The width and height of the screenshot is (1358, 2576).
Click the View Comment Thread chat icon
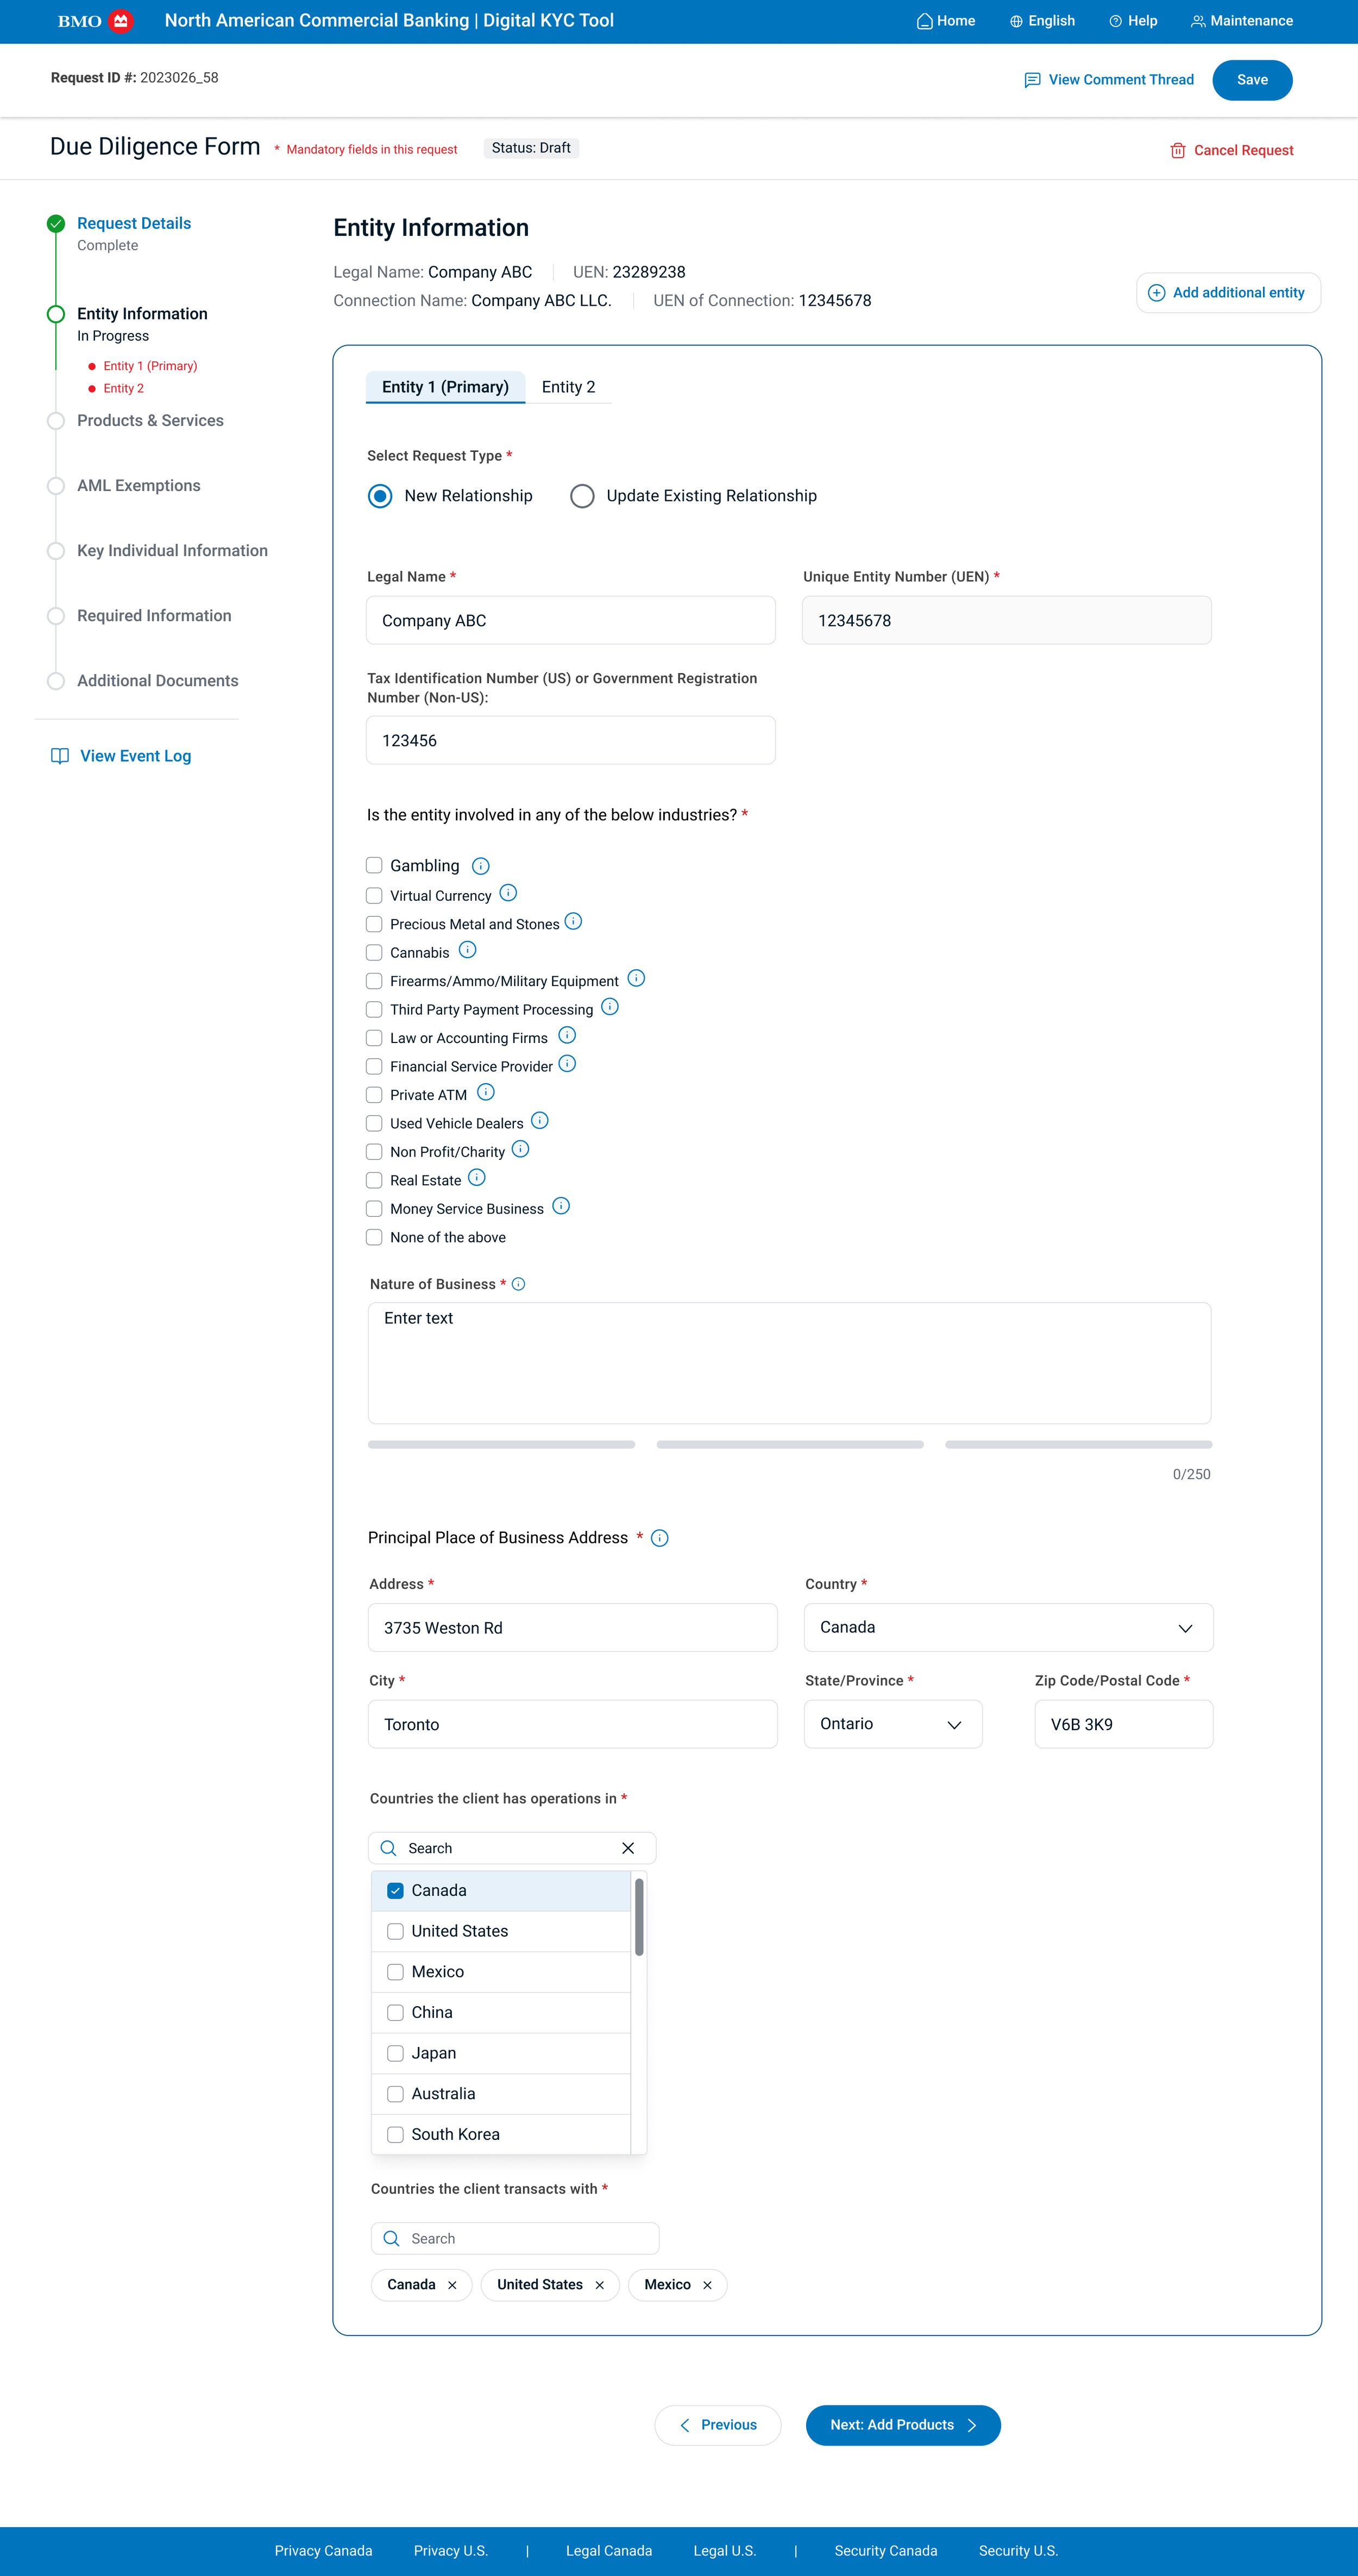(x=1032, y=80)
